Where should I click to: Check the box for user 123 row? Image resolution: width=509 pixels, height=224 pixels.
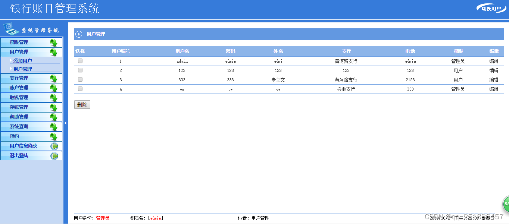pos(80,70)
